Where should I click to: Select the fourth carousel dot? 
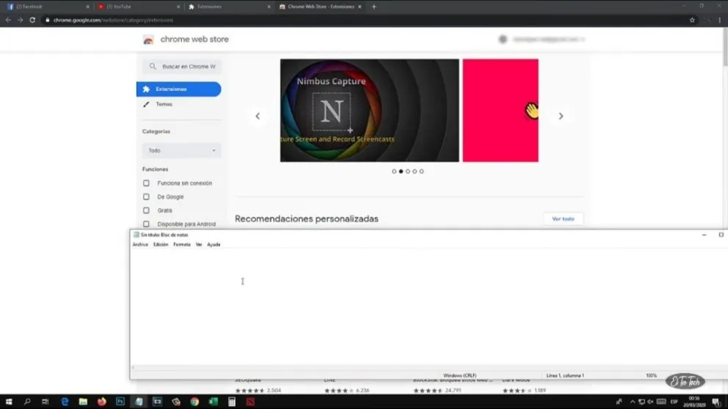point(415,171)
